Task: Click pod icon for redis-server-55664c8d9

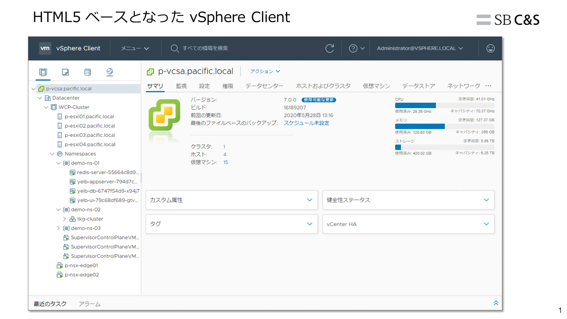Action: click(x=73, y=172)
